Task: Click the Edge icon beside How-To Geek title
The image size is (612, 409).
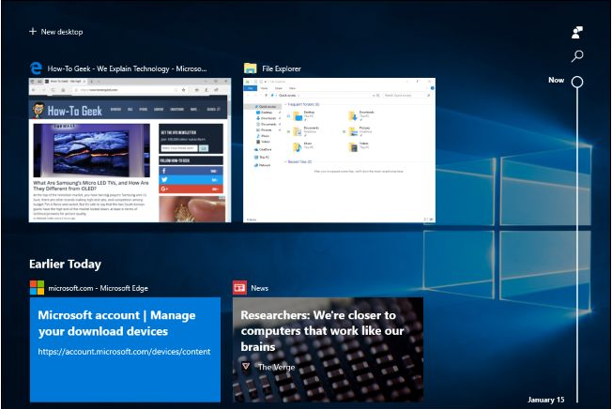Action: tap(37, 68)
